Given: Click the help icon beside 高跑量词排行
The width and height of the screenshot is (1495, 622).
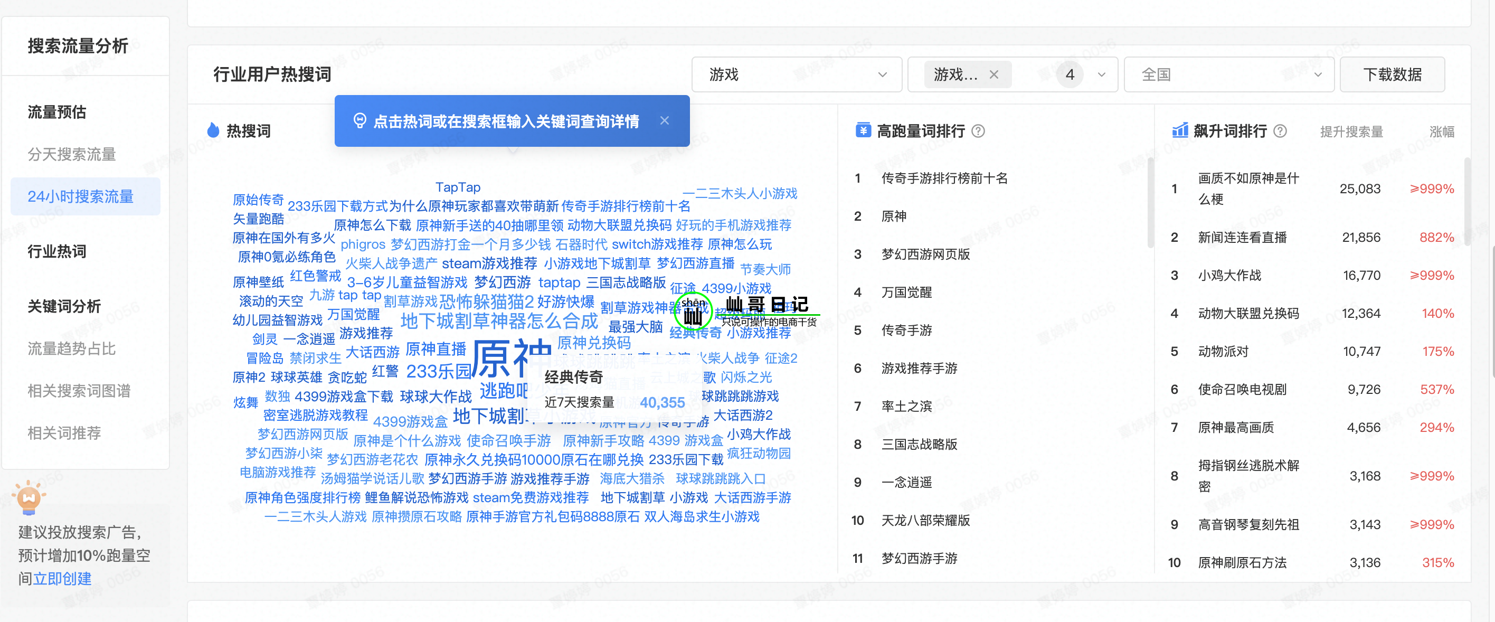Looking at the screenshot, I should click(978, 131).
